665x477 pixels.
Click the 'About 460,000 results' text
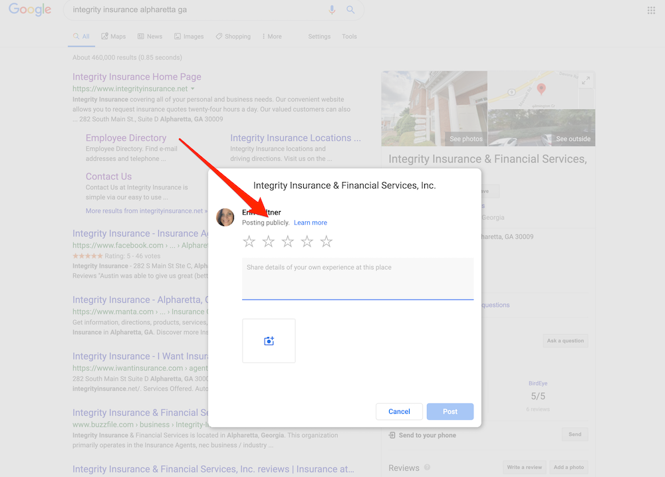point(127,57)
